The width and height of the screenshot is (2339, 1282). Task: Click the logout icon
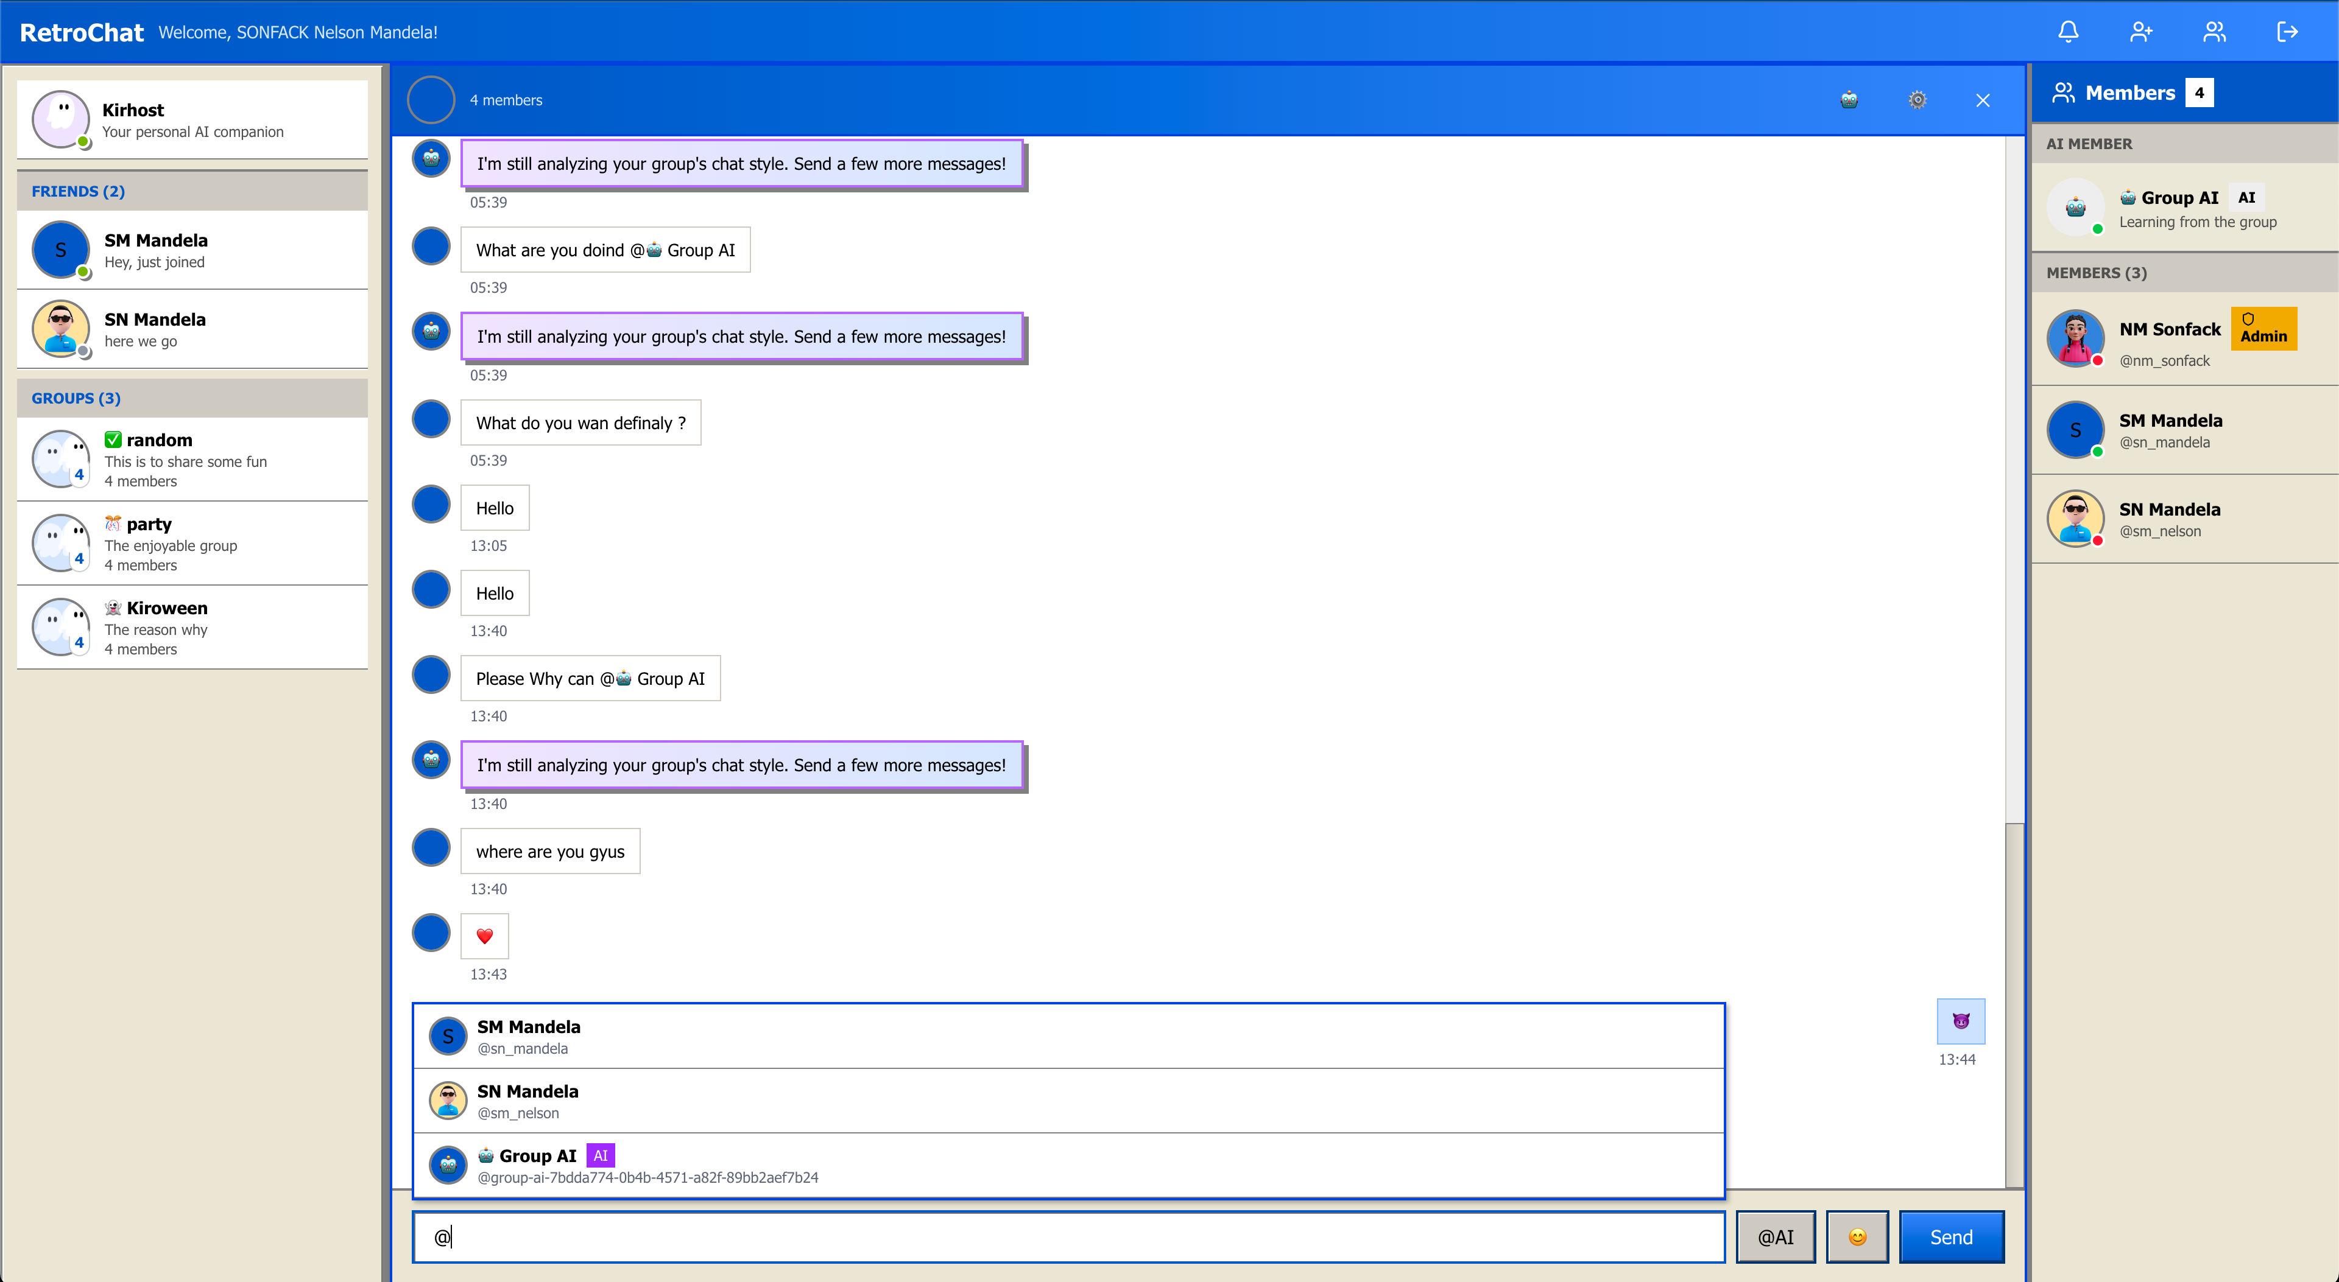point(2287,32)
